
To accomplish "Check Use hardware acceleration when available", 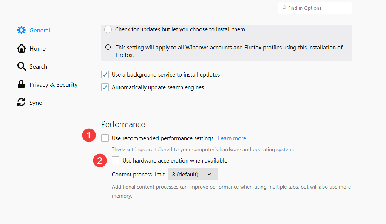I will pos(116,160).
